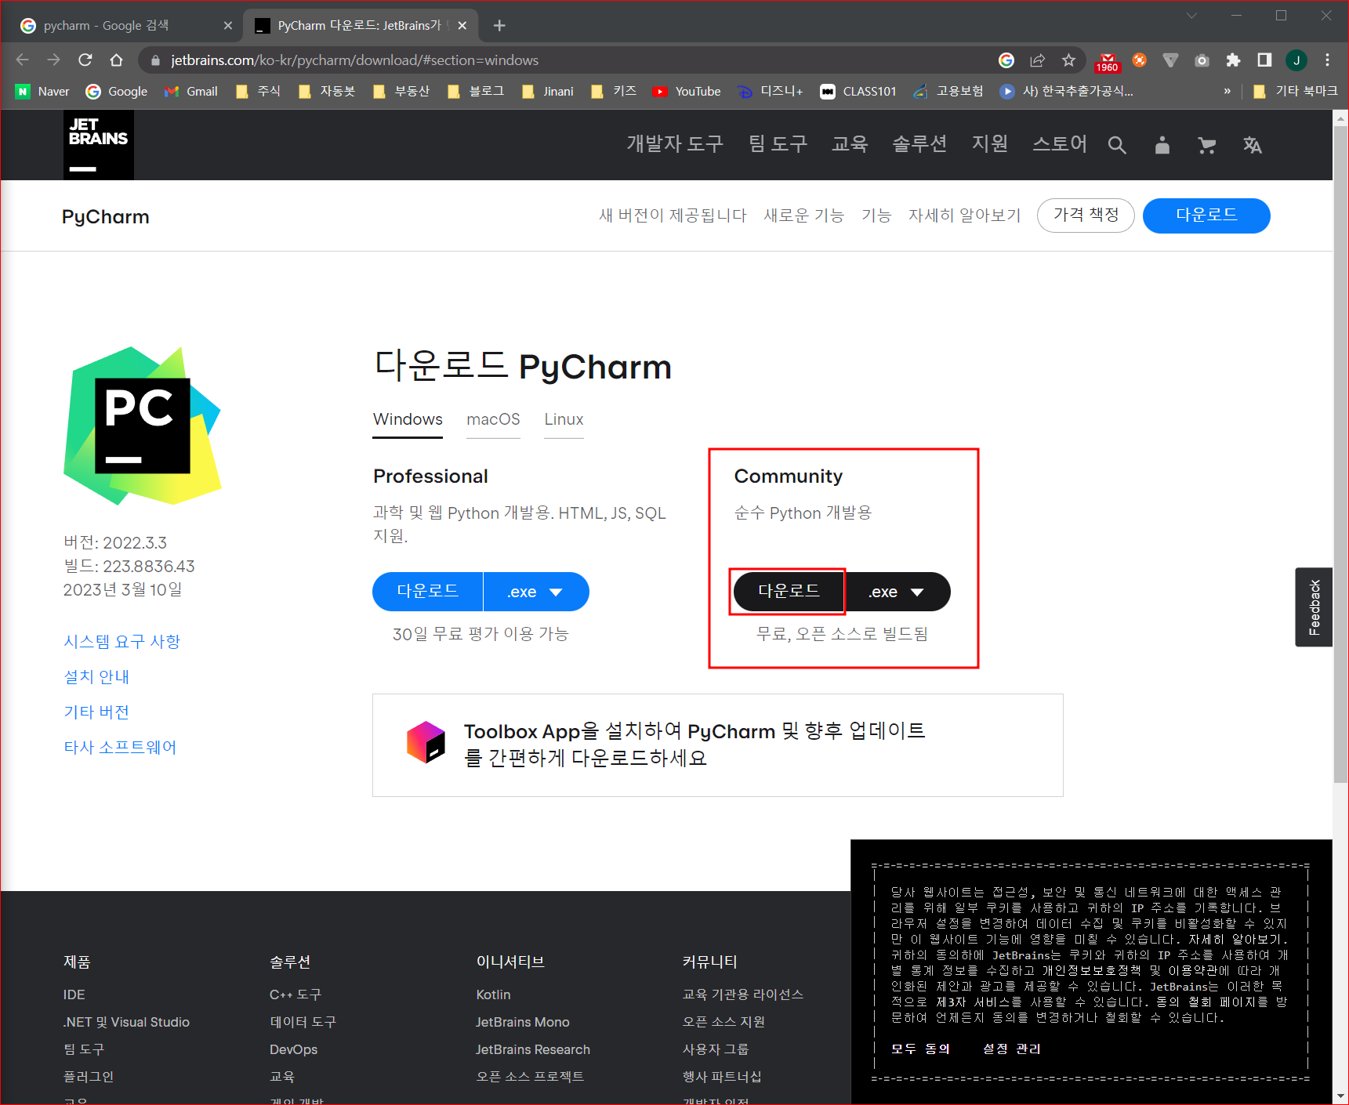
Task: Bookmark this page with star icon
Action: tap(1068, 60)
